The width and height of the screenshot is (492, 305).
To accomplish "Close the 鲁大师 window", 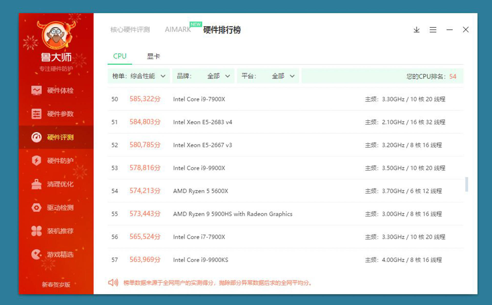I will point(466,30).
